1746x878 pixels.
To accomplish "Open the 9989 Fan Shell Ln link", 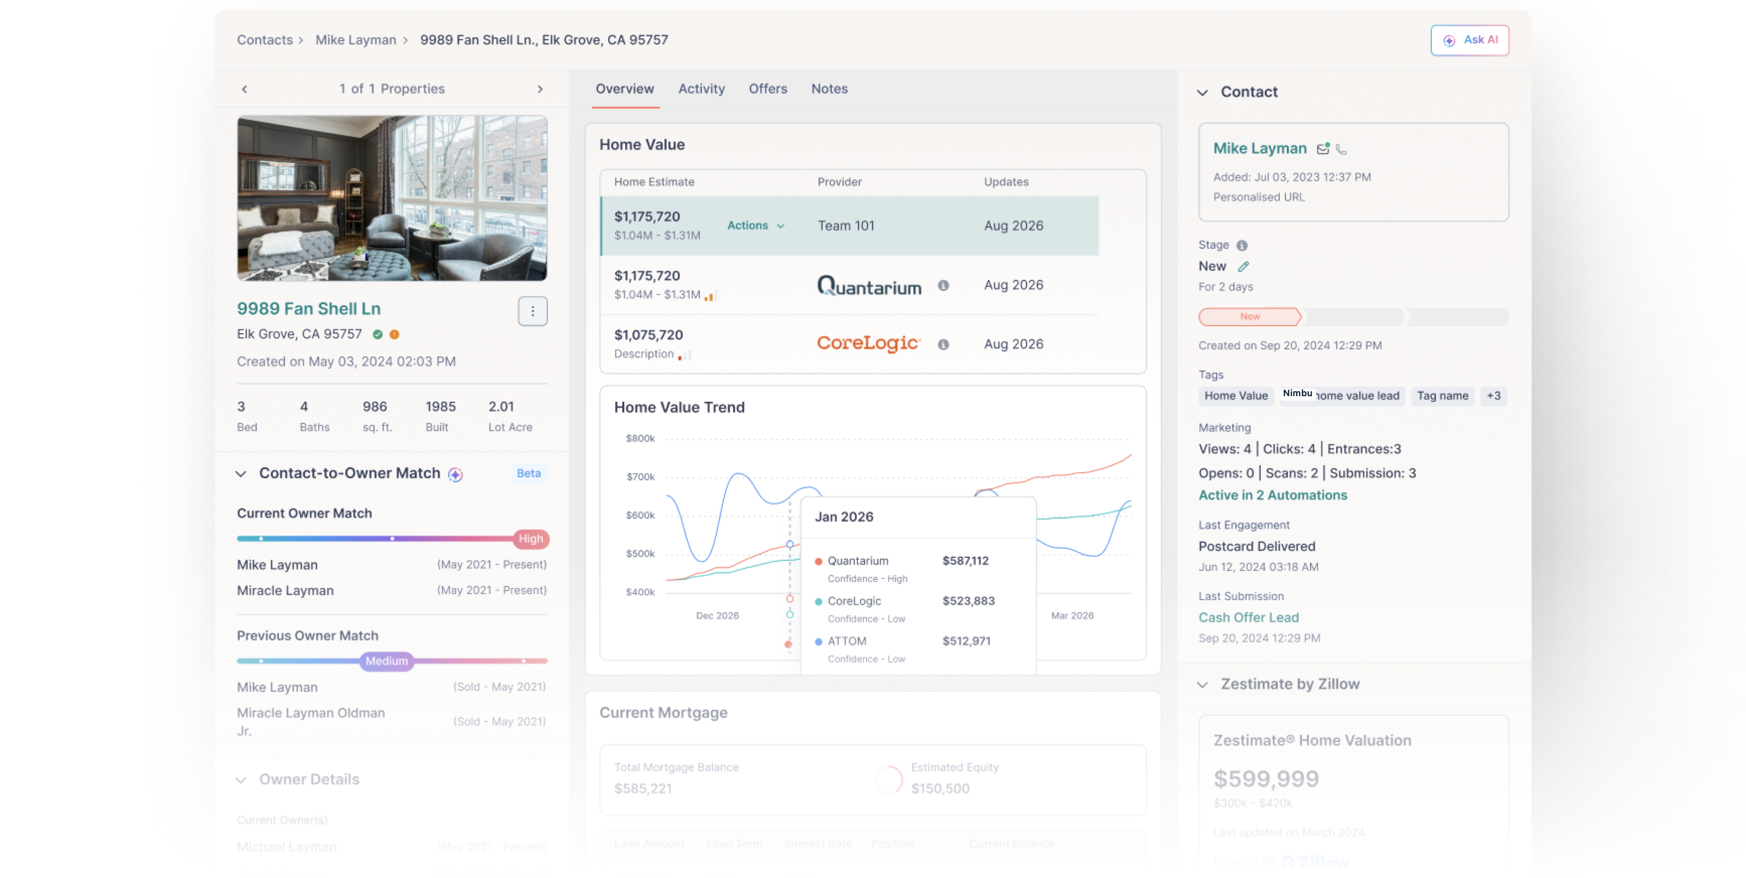I will click(x=309, y=309).
